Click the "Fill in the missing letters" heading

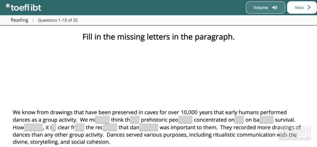coord(158,37)
